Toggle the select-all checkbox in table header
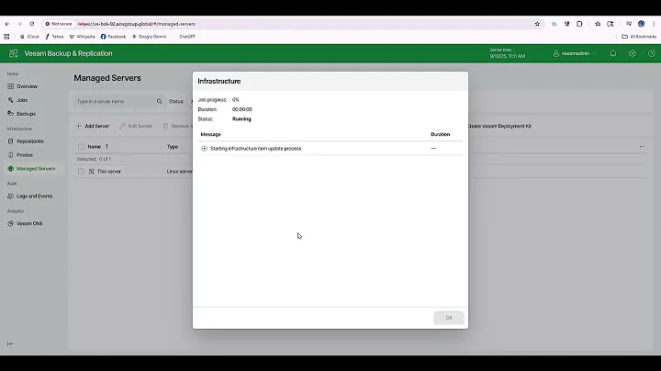The width and height of the screenshot is (661, 371). coord(81,147)
